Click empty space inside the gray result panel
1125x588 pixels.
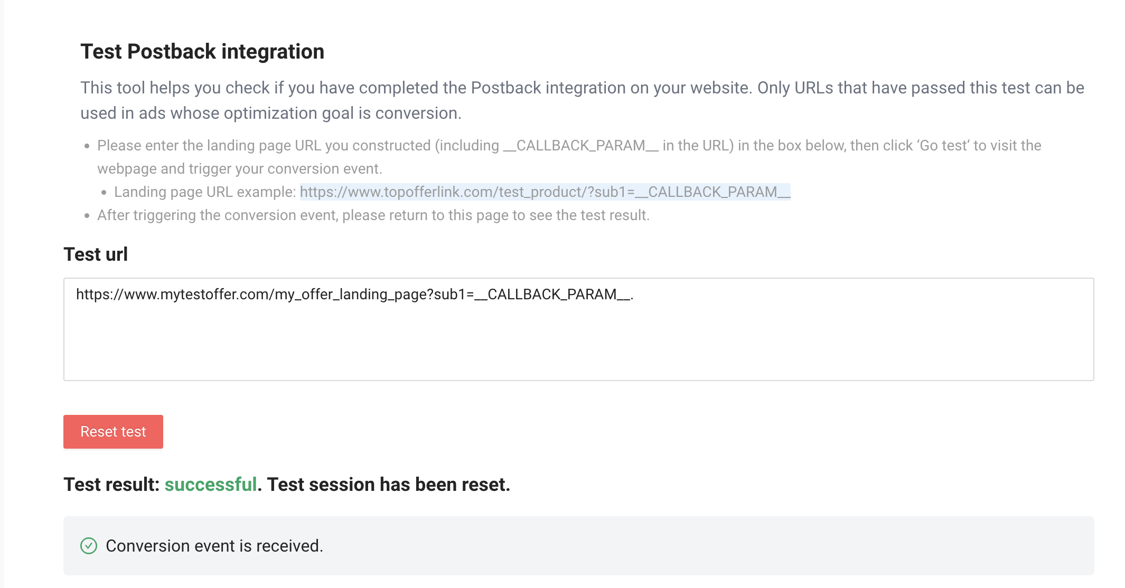pos(687,546)
